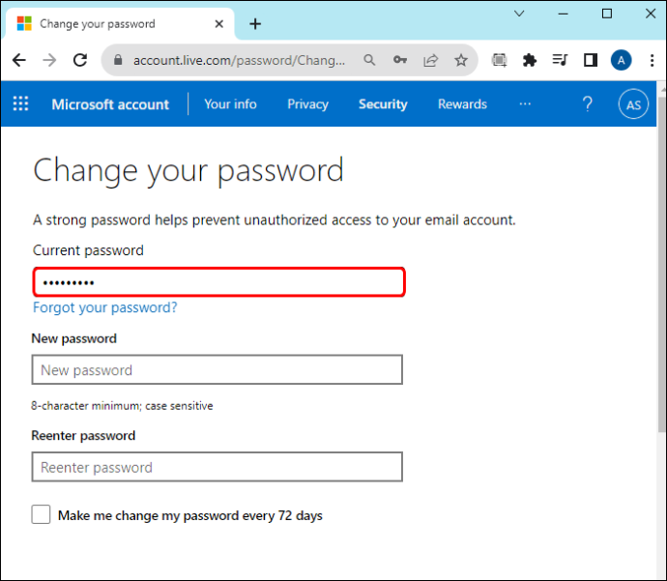Click the browser forward arrow
Image resolution: width=667 pixels, height=581 pixels.
49,60
